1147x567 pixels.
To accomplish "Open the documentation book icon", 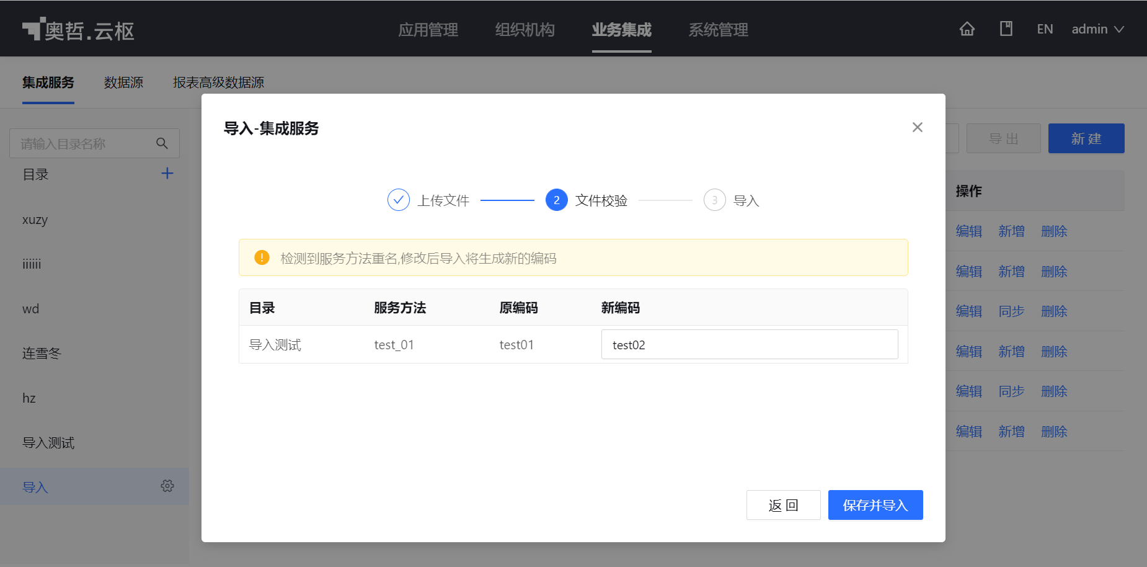I will point(1006,29).
